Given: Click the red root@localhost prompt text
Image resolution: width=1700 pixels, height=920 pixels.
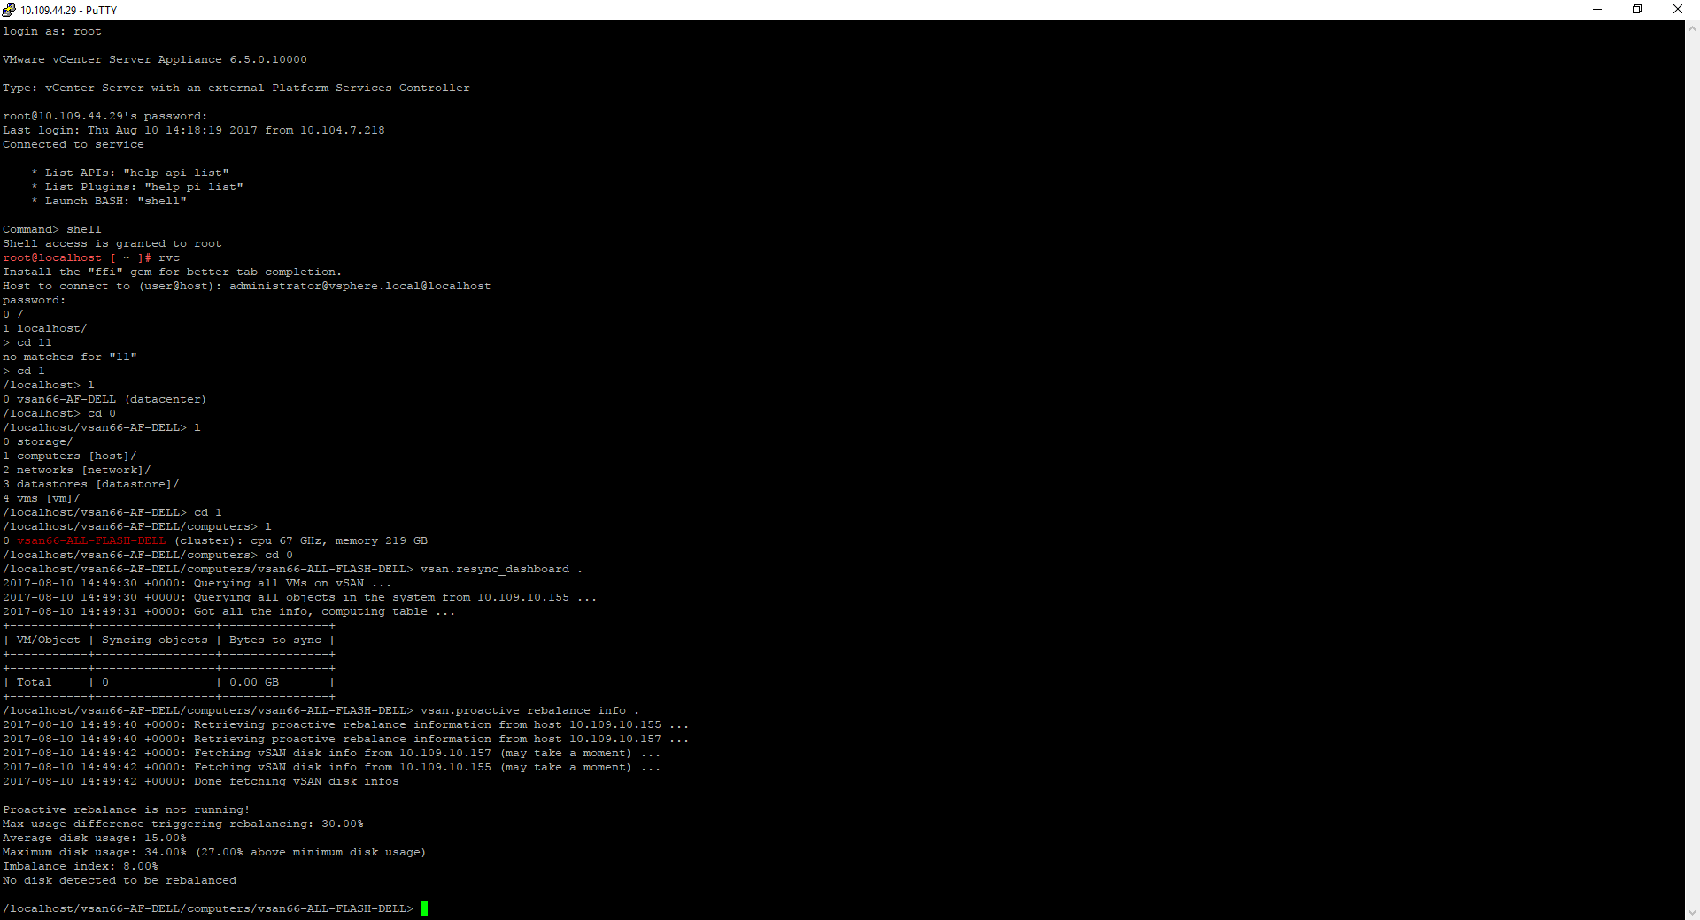Looking at the screenshot, I should point(52,258).
